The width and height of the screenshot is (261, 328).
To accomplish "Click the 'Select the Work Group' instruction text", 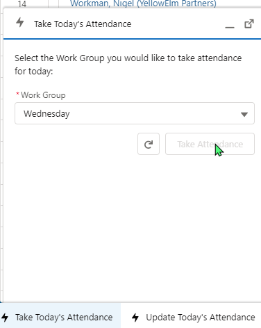I will click(x=128, y=58).
